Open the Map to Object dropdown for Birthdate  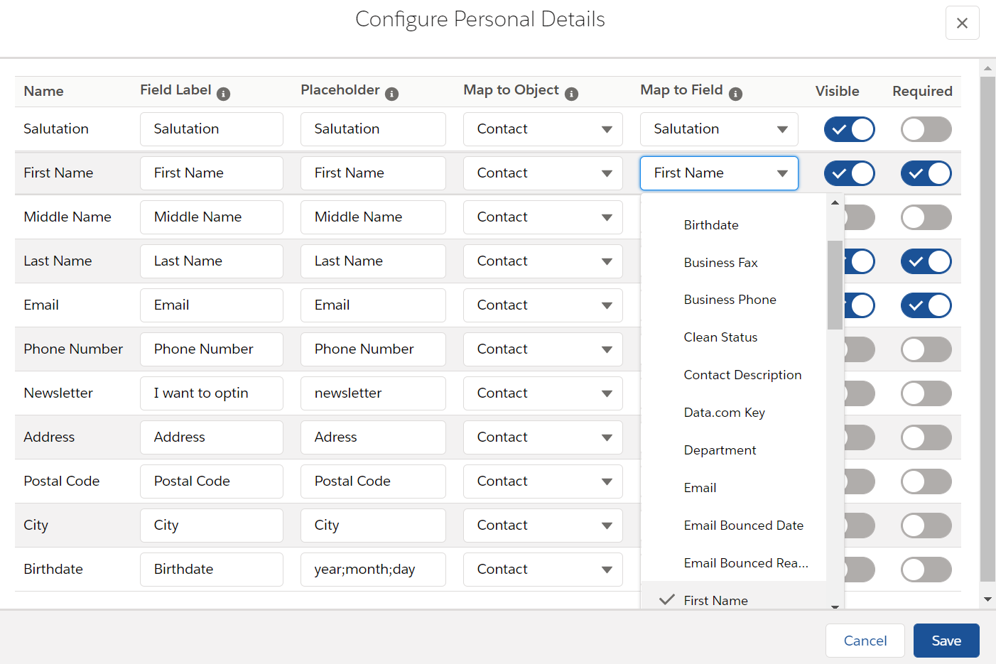[542, 569]
